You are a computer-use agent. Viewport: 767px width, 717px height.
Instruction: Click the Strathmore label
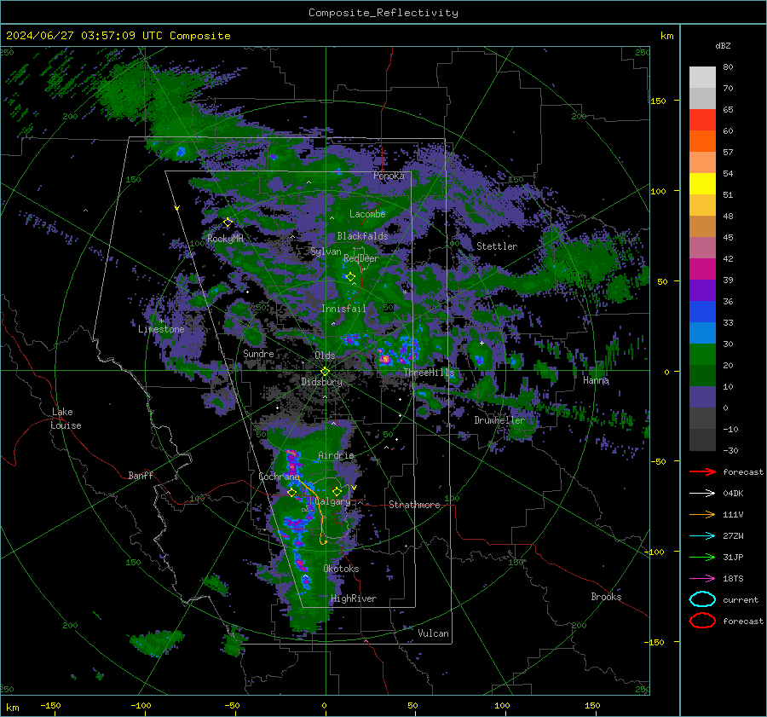414,505
